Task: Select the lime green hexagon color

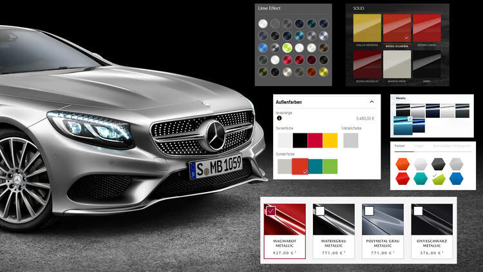Action: (x=439, y=179)
